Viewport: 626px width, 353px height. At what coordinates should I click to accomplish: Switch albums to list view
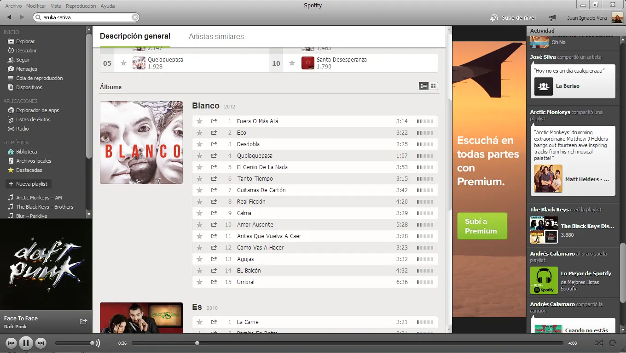(423, 86)
